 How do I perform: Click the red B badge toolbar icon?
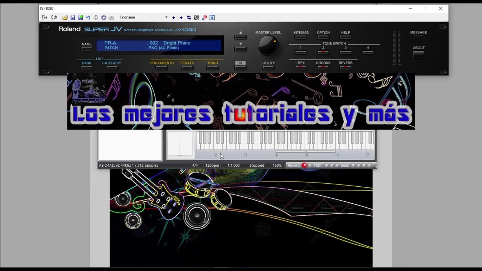tap(205, 17)
